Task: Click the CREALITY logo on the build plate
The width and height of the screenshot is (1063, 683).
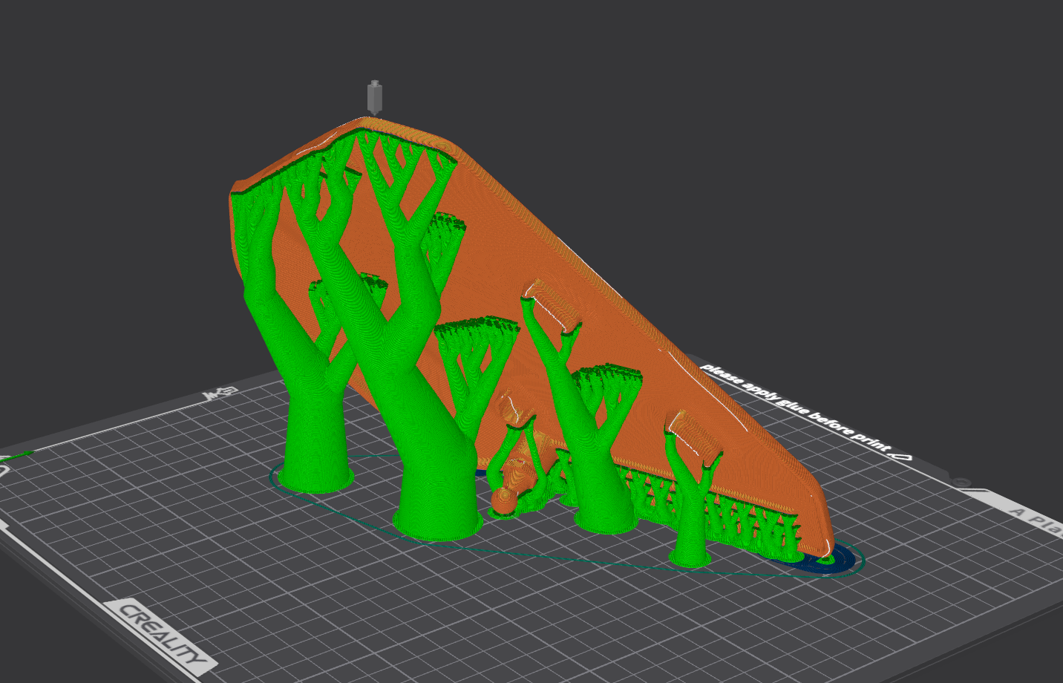Action: pyautogui.click(x=163, y=636)
